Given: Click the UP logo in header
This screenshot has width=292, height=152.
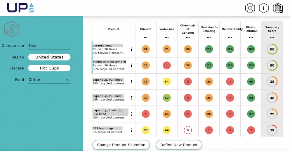Looking at the screenshot, I should (x=20, y=8).
